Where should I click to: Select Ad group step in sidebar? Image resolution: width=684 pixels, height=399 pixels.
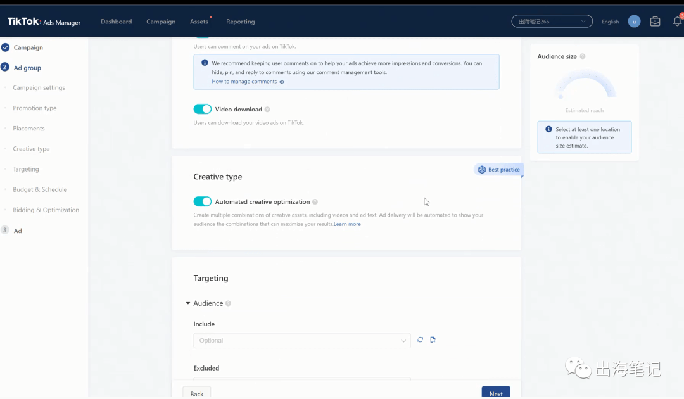(27, 68)
